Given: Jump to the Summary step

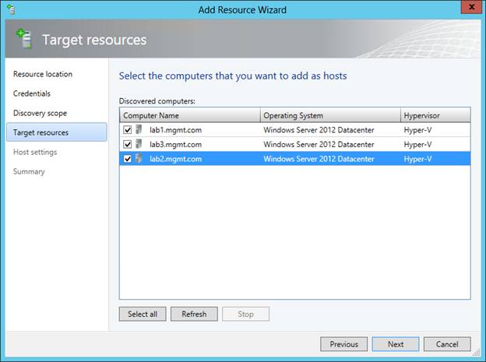Looking at the screenshot, I should (29, 172).
